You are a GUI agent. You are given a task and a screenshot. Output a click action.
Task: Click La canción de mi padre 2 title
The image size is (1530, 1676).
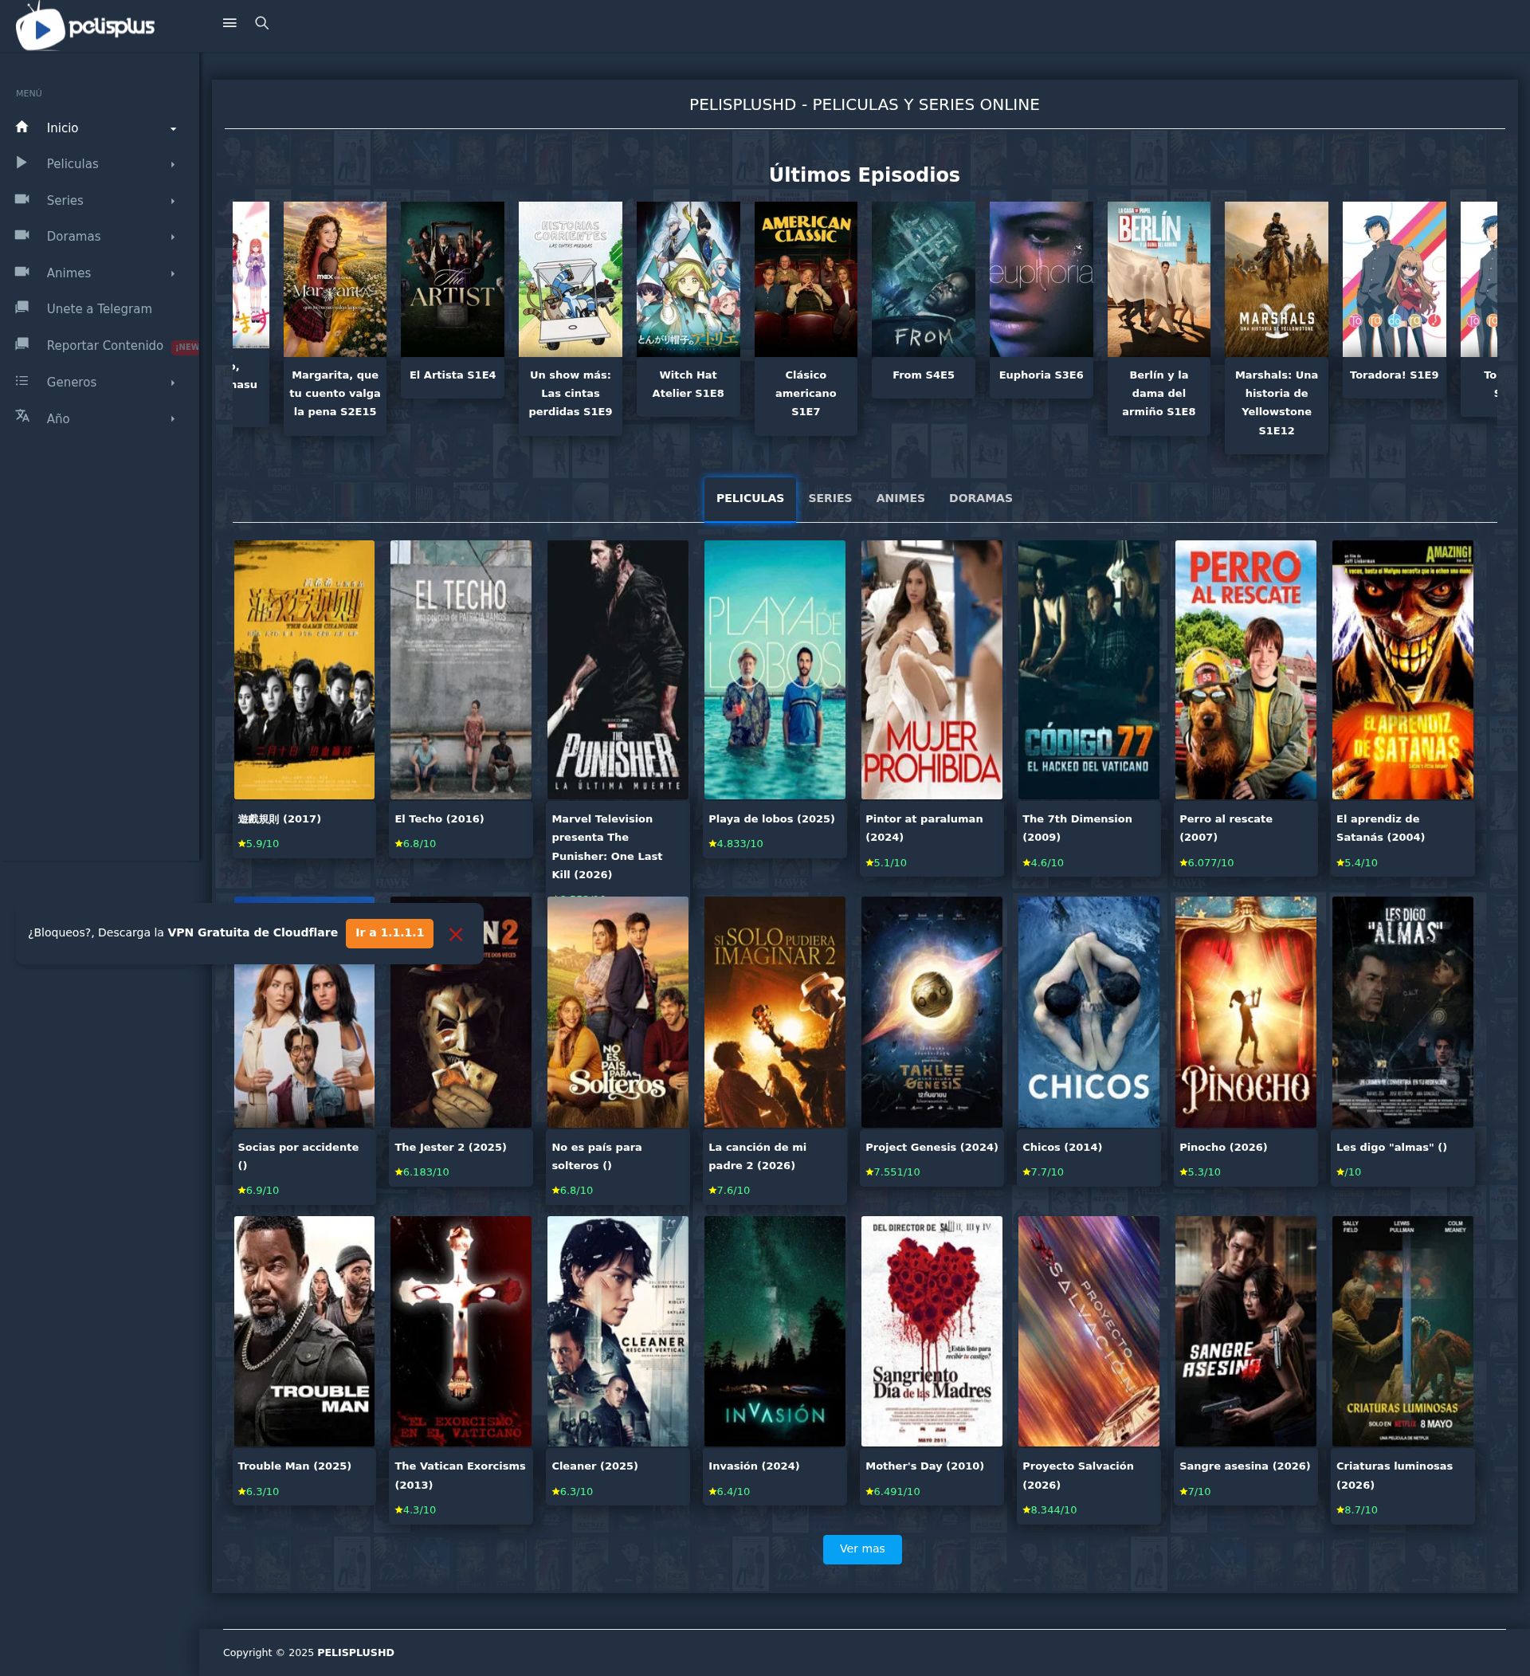pos(757,1156)
